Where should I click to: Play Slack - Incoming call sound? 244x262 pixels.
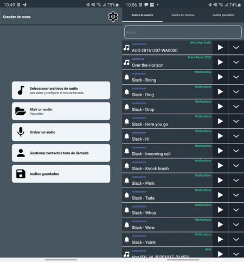click(220, 151)
